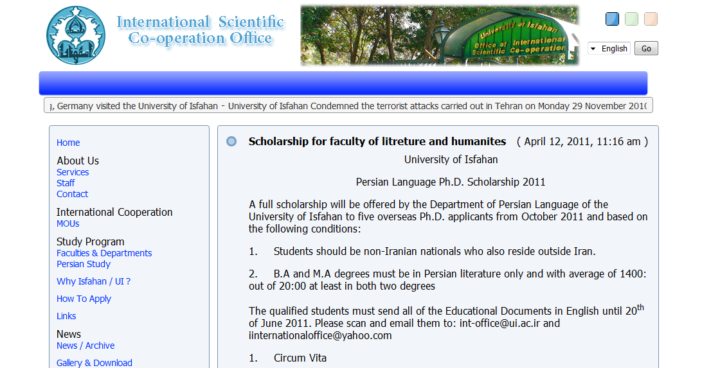Image resolution: width=702 pixels, height=368 pixels.
Task: Go to the Links page
Action: [x=66, y=316]
